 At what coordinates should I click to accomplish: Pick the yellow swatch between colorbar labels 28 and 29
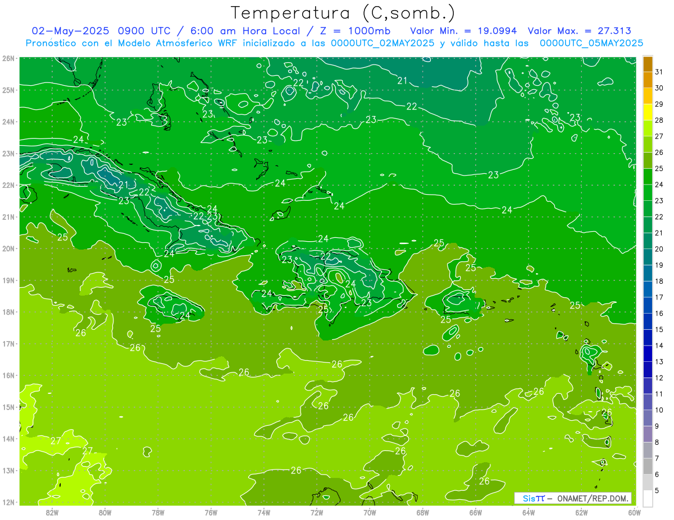(648, 112)
